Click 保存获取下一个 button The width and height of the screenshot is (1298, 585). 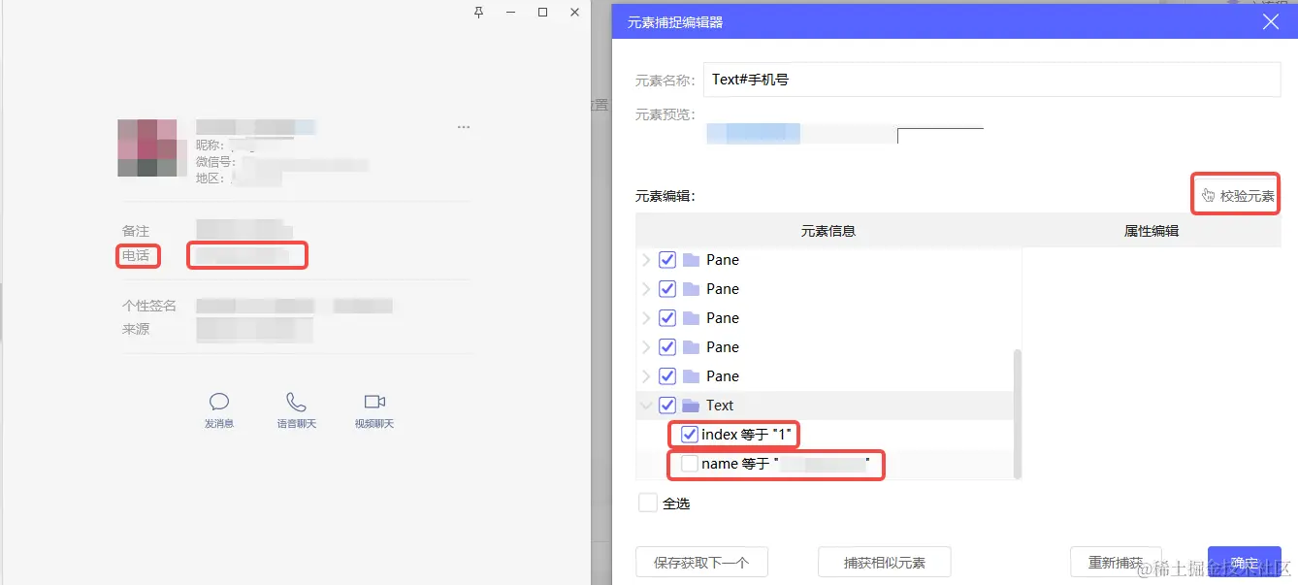coord(701,563)
